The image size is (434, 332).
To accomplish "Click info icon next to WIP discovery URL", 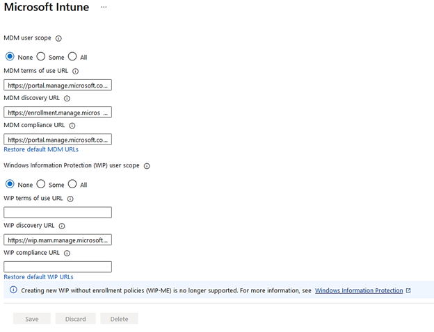I will (x=62, y=226).
